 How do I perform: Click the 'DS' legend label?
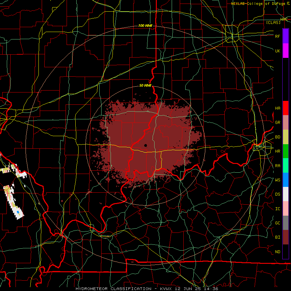point(277,194)
